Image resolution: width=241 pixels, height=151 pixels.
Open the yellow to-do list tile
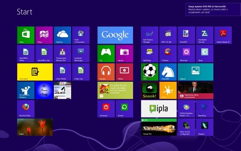point(35,72)
